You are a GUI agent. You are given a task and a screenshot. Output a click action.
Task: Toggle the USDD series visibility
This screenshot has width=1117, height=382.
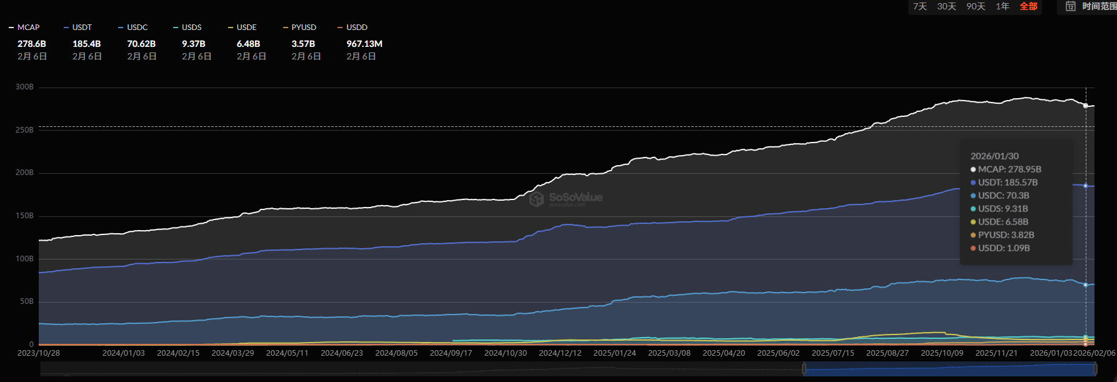pos(353,28)
